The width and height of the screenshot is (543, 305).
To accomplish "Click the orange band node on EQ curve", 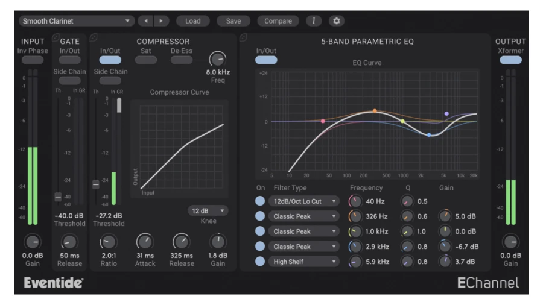I will pyautogui.click(x=375, y=111).
